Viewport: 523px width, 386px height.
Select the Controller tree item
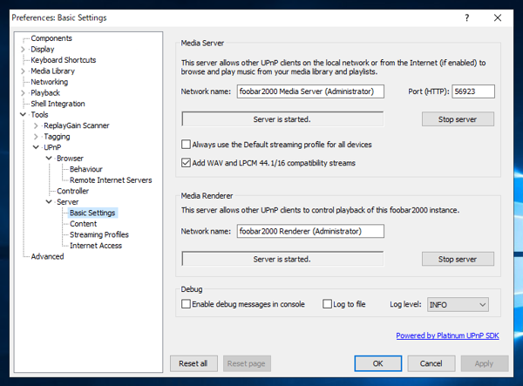72,191
